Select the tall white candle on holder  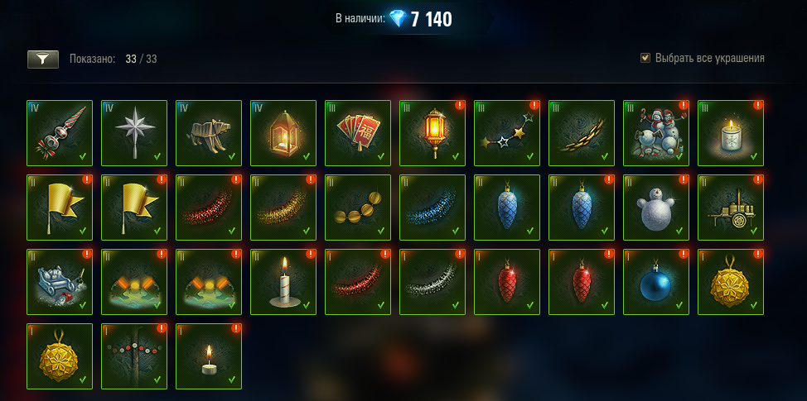point(283,282)
